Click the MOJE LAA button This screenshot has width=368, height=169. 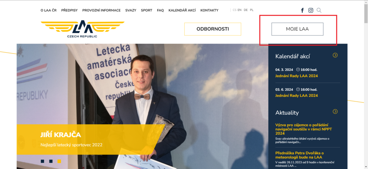coord(297,29)
